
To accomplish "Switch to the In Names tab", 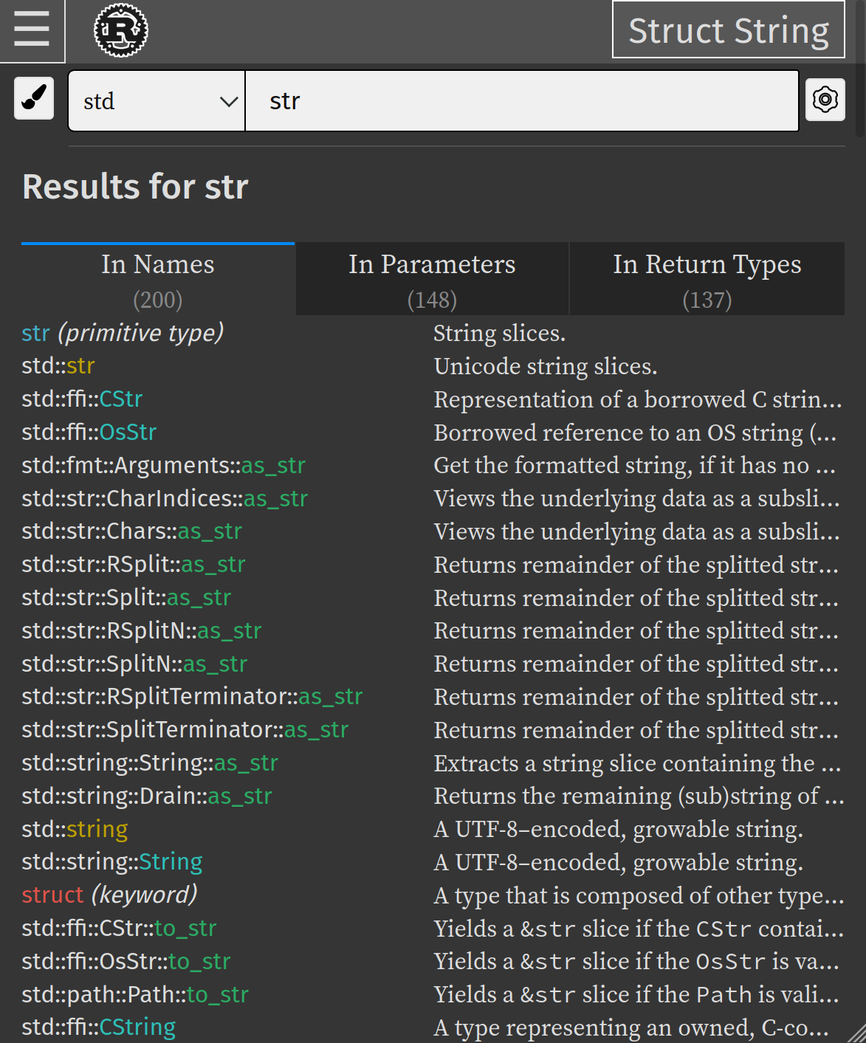I will coord(158,280).
